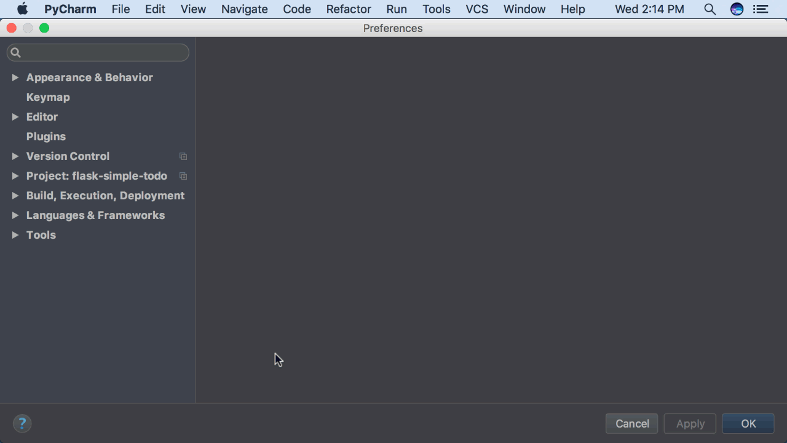Open the Window menu

coord(524,9)
